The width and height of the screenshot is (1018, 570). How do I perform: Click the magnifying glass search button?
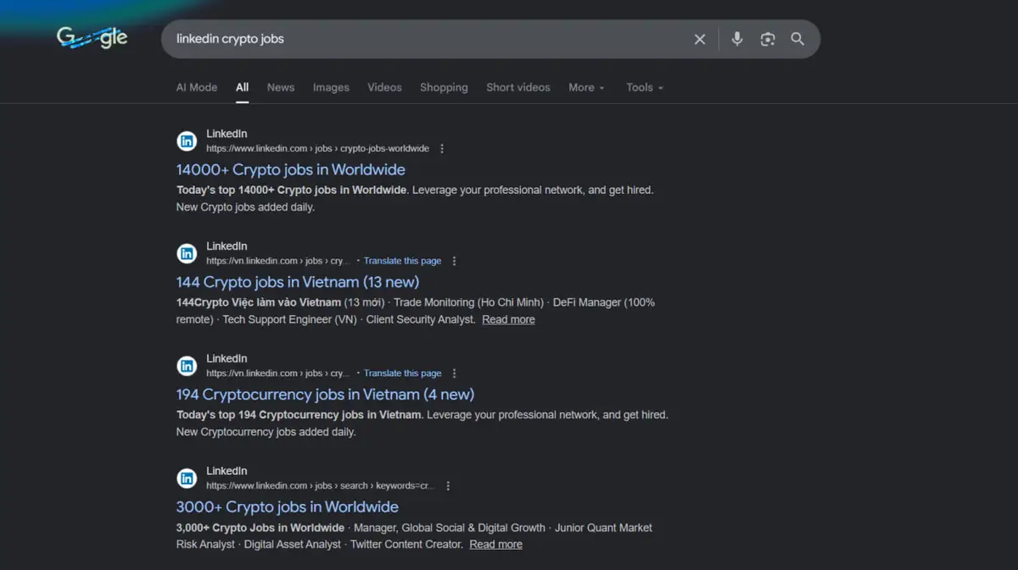click(797, 39)
